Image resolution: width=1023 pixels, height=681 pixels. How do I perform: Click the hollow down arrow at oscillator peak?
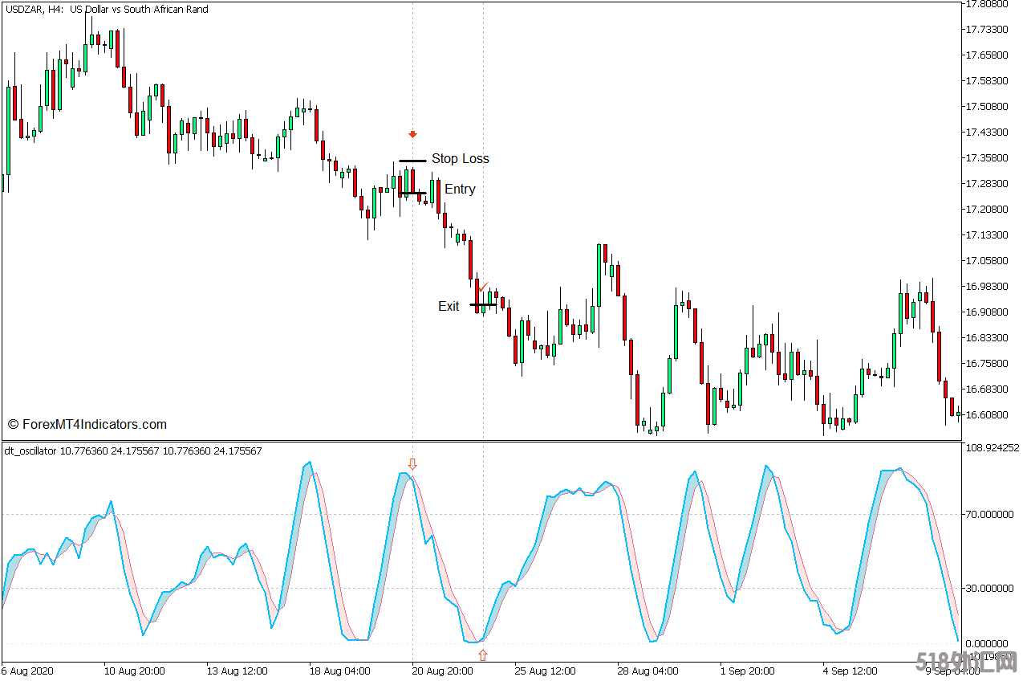point(412,464)
